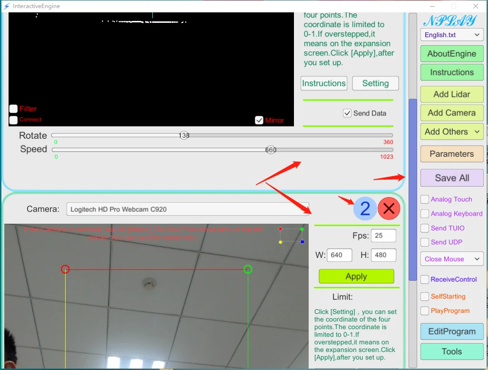This screenshot has width=488, height=370.
Task: Click the green Apply button
Action: coord(356,276)
